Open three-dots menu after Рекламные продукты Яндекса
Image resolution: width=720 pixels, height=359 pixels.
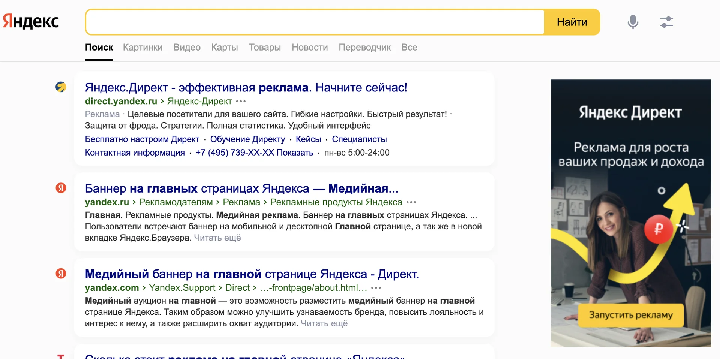point(411,202)
